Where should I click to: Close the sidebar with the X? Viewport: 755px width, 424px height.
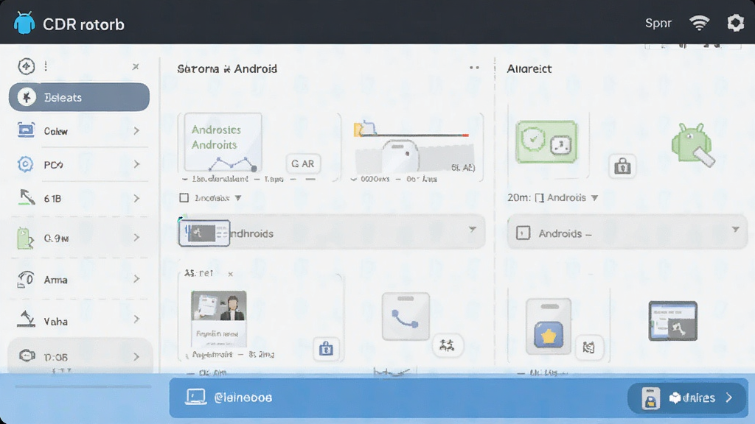(x=136, y=66)
